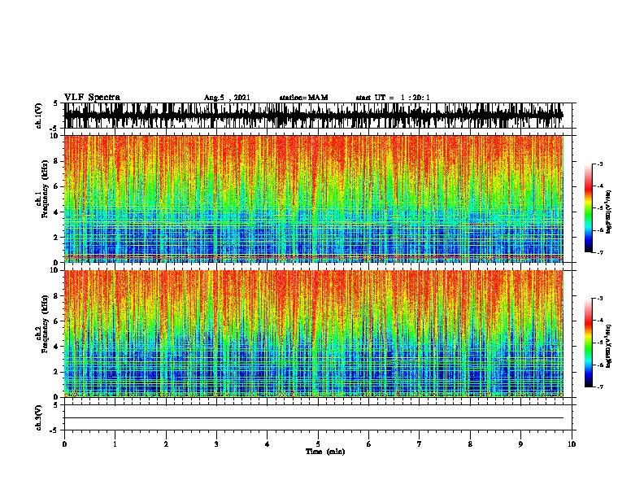Click the ch.1 colorbar unit label log(PSD)
The height and width of the screenshot is (498, 644).
[x=609, y=212]
